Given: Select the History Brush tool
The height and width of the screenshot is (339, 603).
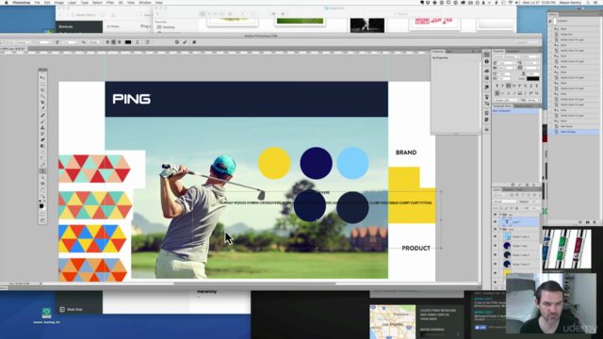Looking at the screenshot, I should [42, 134].
